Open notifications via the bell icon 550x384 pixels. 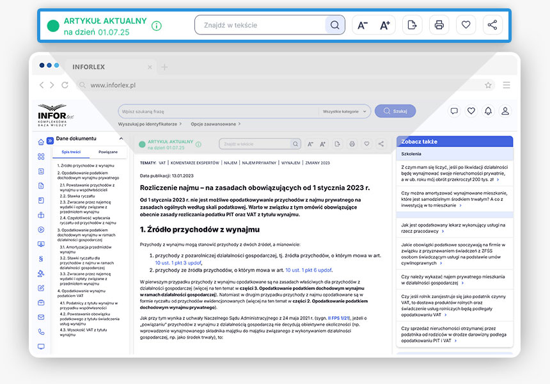pos(488,111)
